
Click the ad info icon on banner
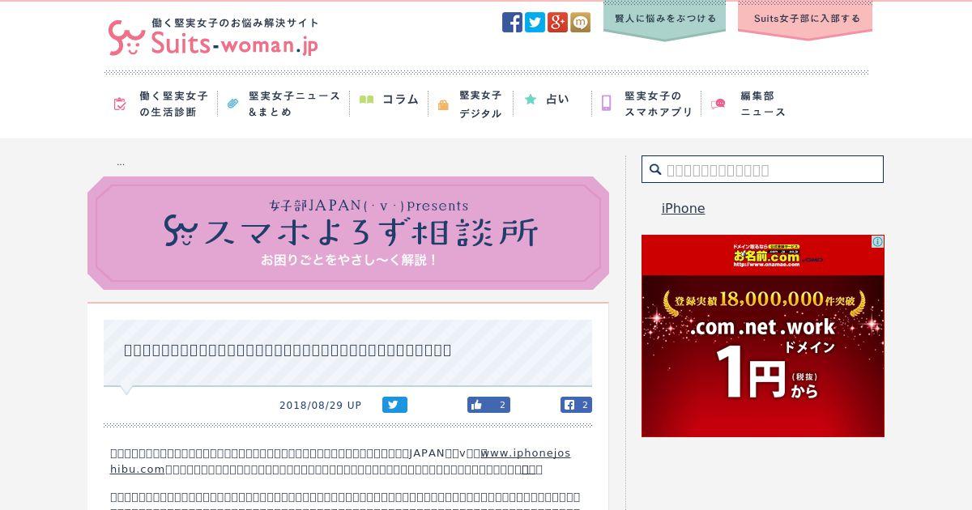pyautogui.click(x=877, y=242)
